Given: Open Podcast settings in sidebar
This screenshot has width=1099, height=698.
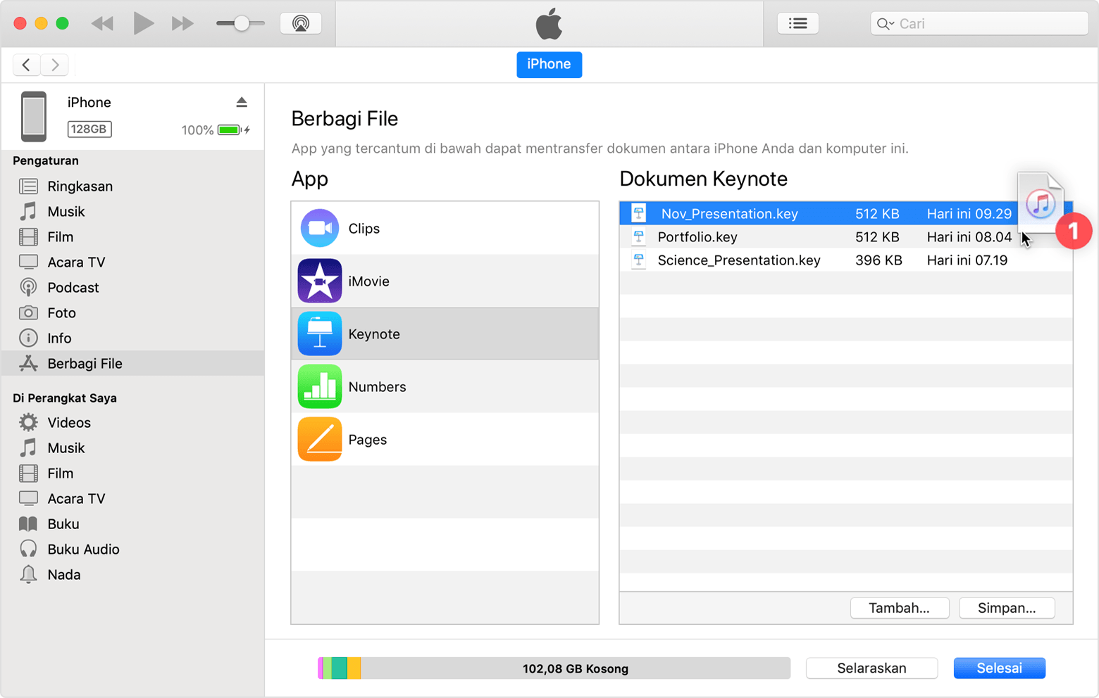Looking at the screenshot, I should pos(132,287).
